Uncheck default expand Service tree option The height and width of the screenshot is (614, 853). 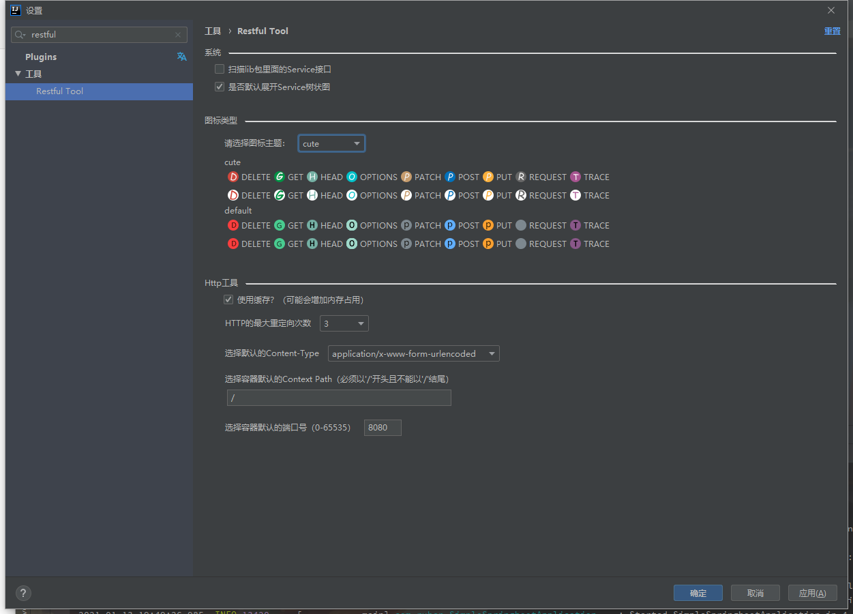coord(220,87)
